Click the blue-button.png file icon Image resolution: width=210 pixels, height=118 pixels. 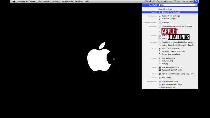click(160, 58)
